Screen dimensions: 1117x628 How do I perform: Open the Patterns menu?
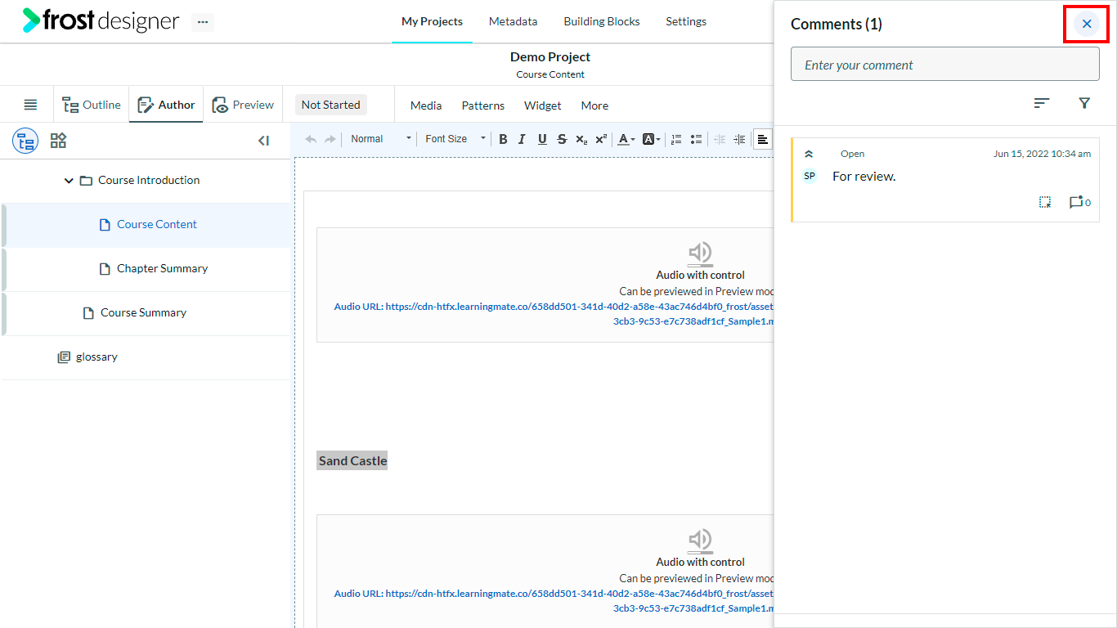tap(483, 105)
